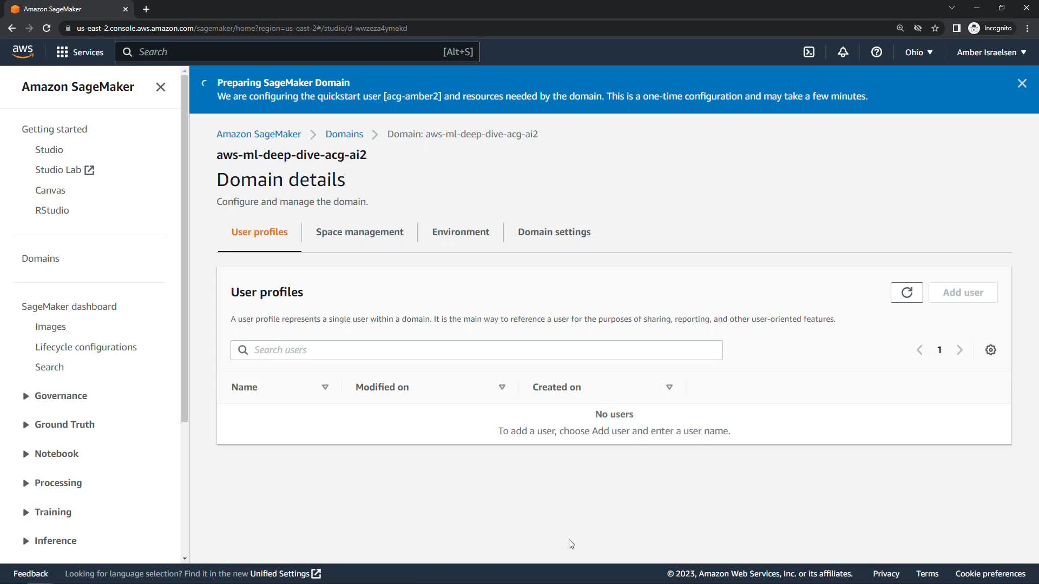Viewport: 1039px width, 584px height.
Task: Open the Ohio region dropdown
Action: 918,52
